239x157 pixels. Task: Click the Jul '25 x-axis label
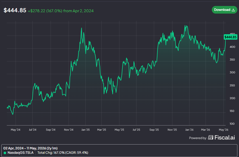(136, 130)
